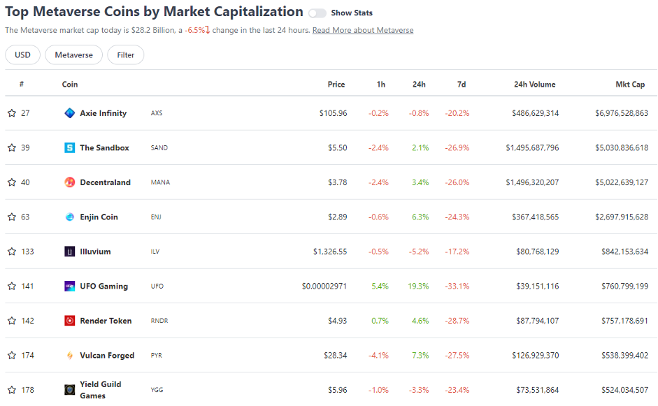Click The Sandbox coin logo icon
658x406 pixels.
(69, 148)
